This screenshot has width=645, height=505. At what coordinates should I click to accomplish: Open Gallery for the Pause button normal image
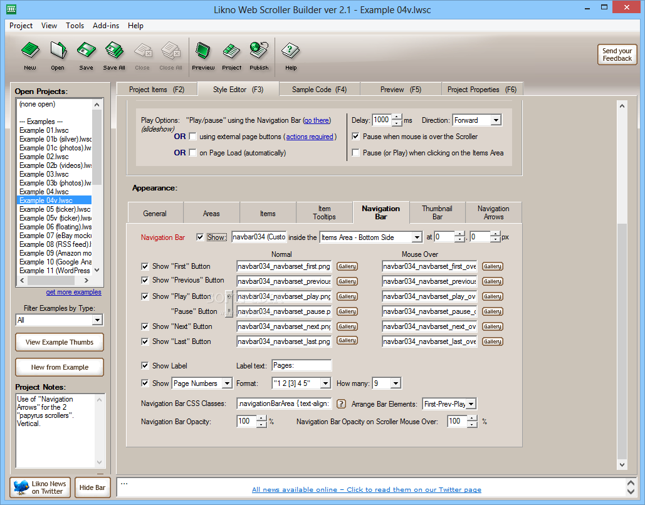[347, 311]
